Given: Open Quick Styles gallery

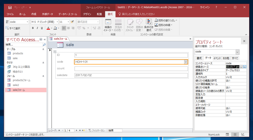Looking at the screenshot, I should click(x=130, y=25).
